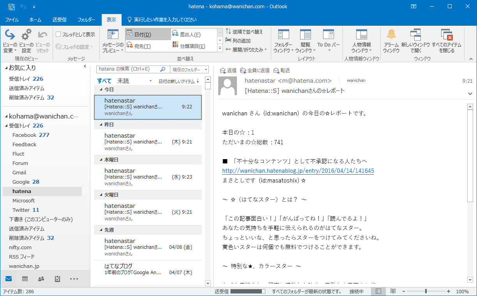This screenshot has width=477, height=296.
Task: Switch to Normal view in status bar
Action: [x=378, y=291]
